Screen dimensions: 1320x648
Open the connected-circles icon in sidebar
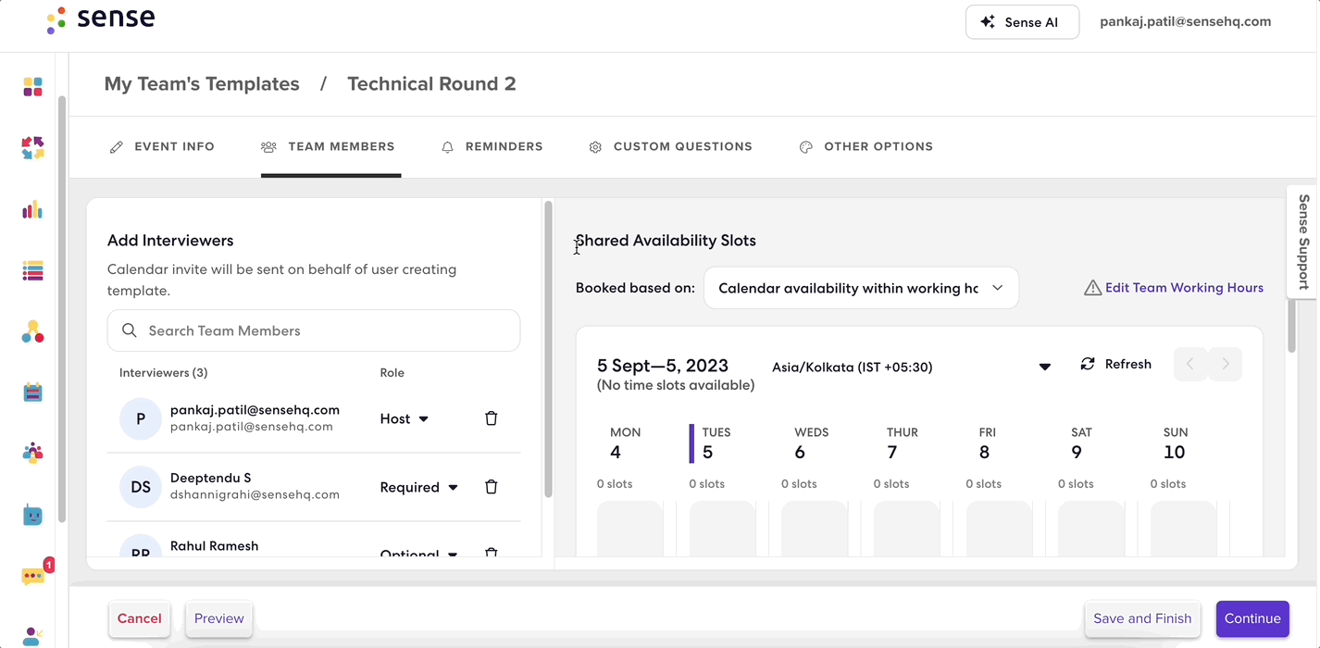coord(32,331)
